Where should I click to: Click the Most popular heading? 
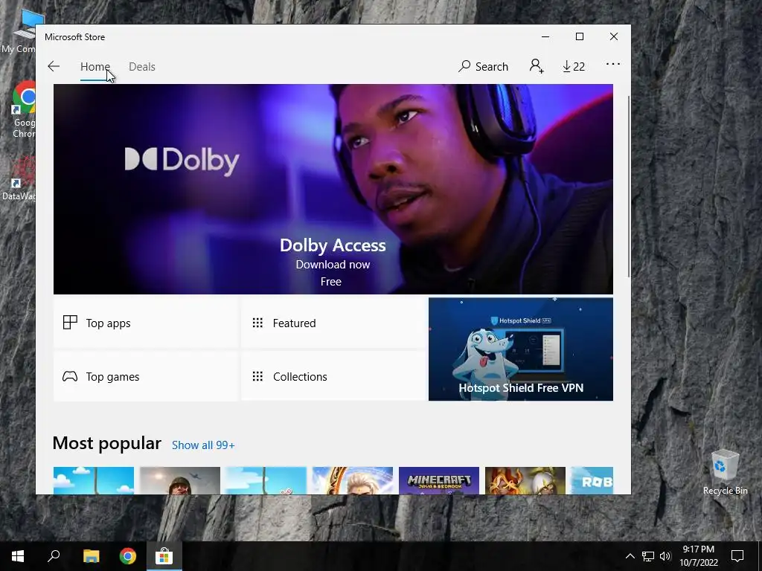pyautogui.click(x=107, y=443)
